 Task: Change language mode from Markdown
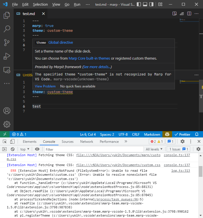click(152, 134)
